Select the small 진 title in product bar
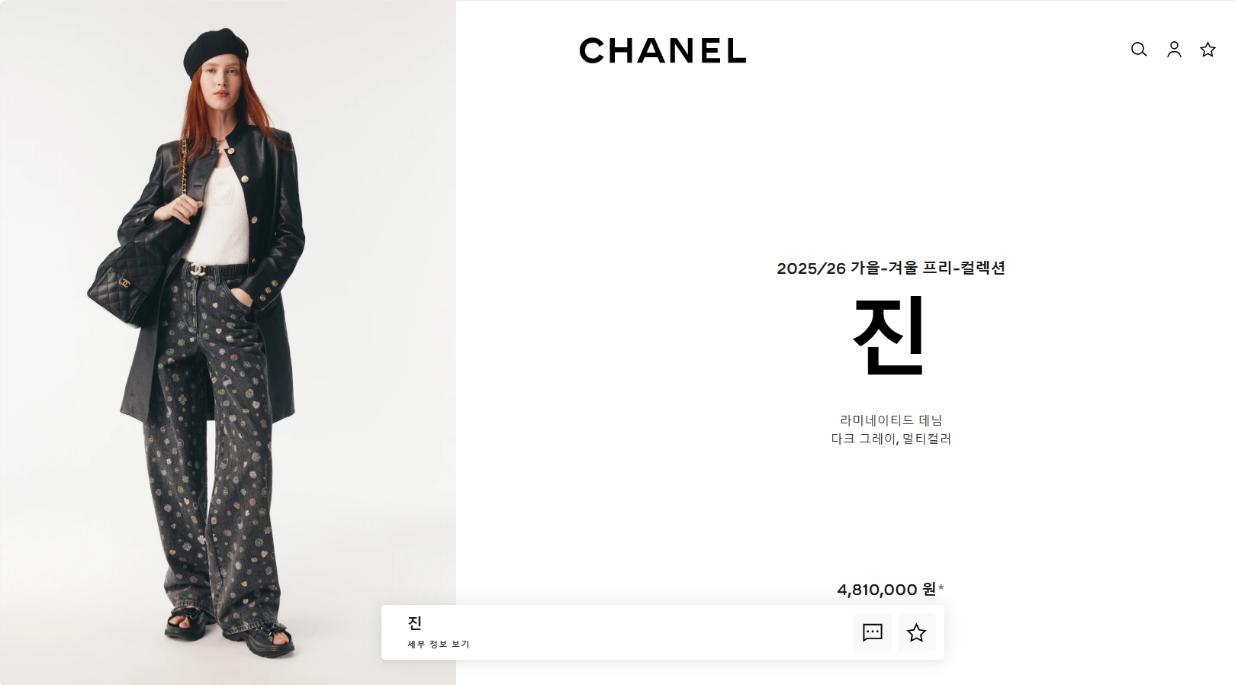1235x685 pixels. (x=415, y=623)
